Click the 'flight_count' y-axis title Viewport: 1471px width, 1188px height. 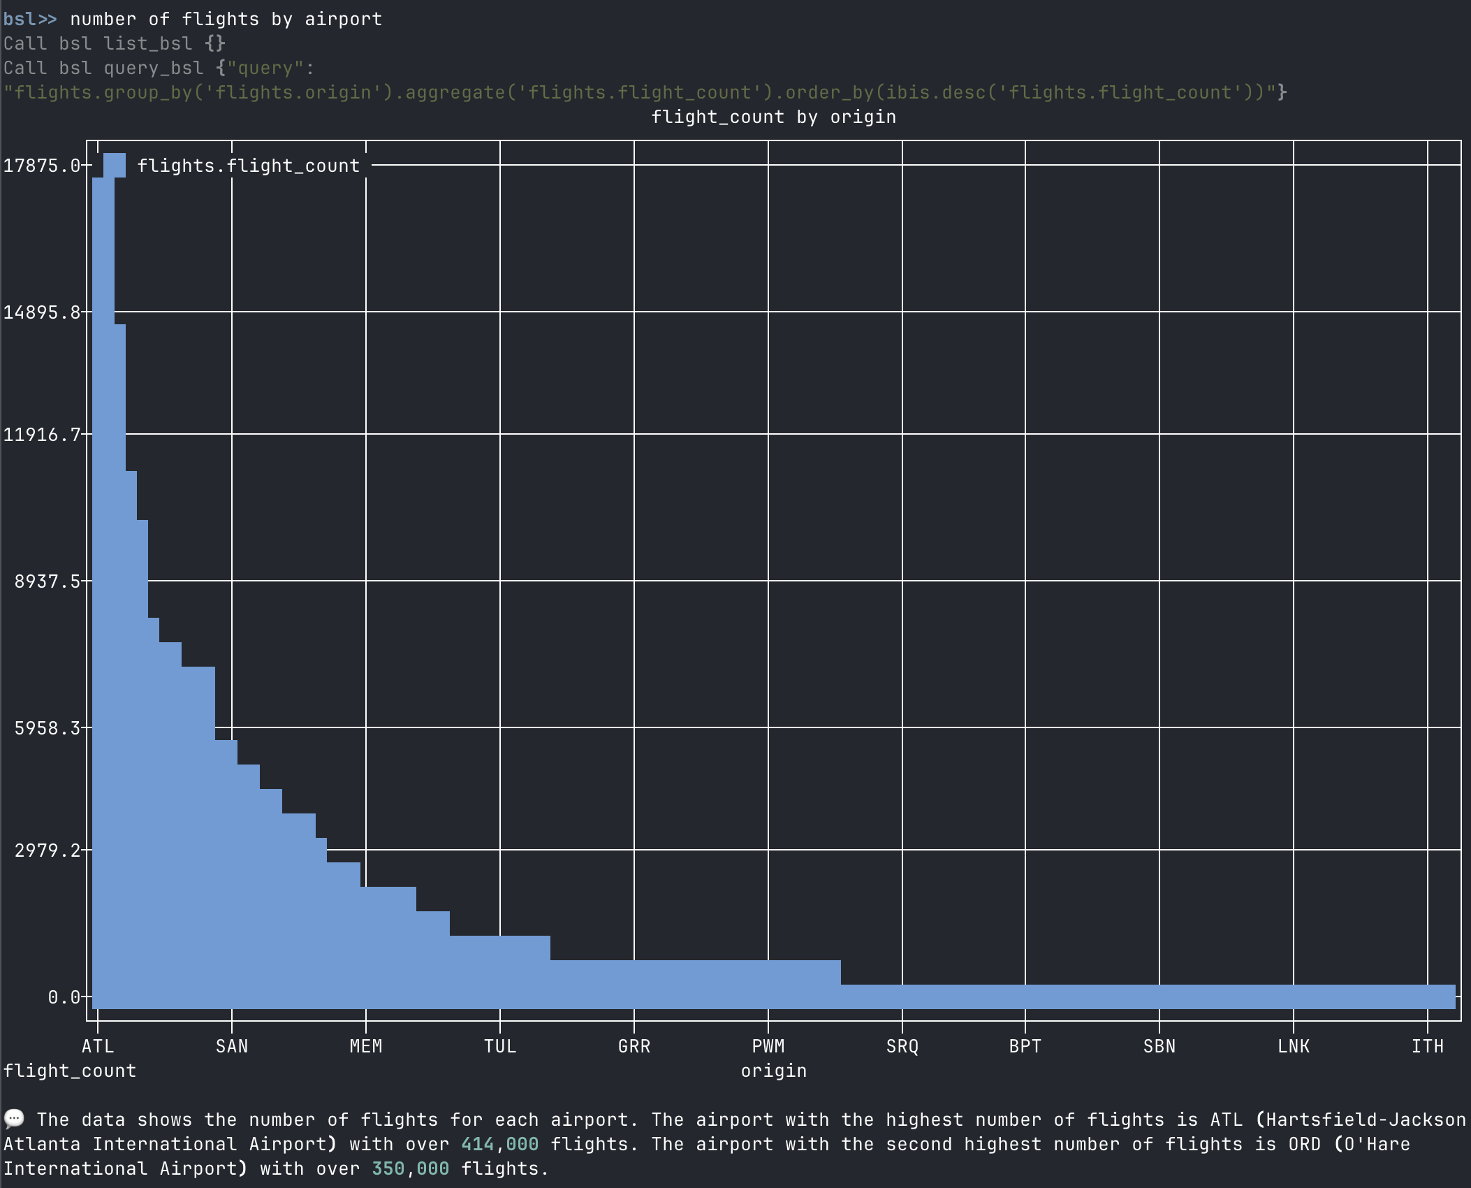[70, 1071]
